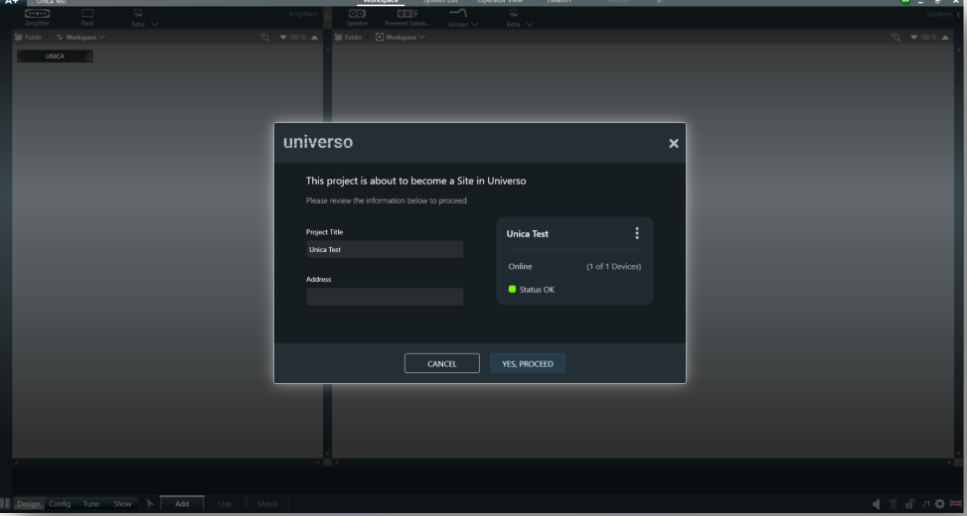
Task: Open the left-panel Folder button
Action: pyautogui.click(x=29, y=37)
